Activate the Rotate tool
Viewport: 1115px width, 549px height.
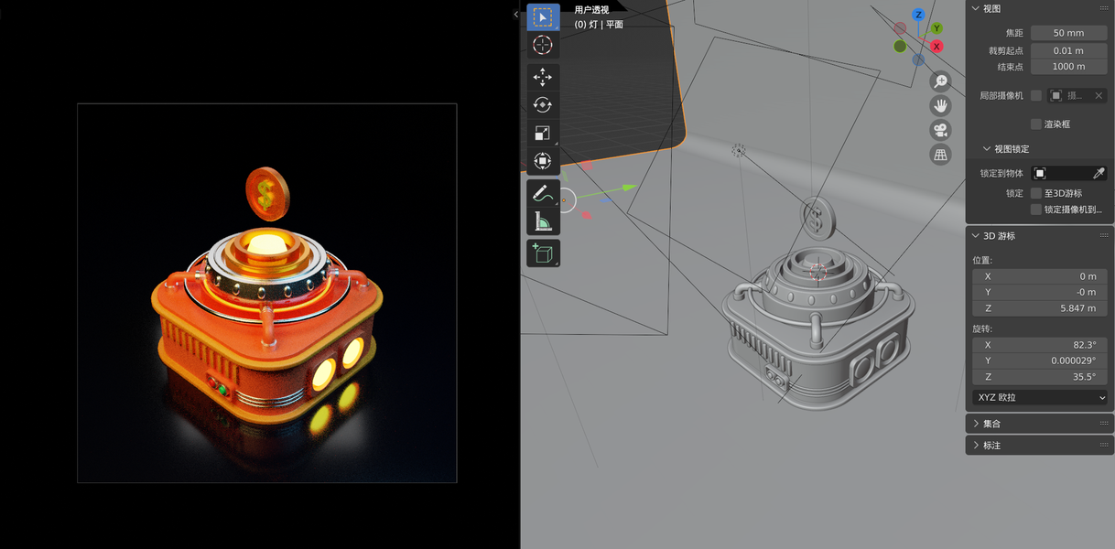(x=543, y=105)
